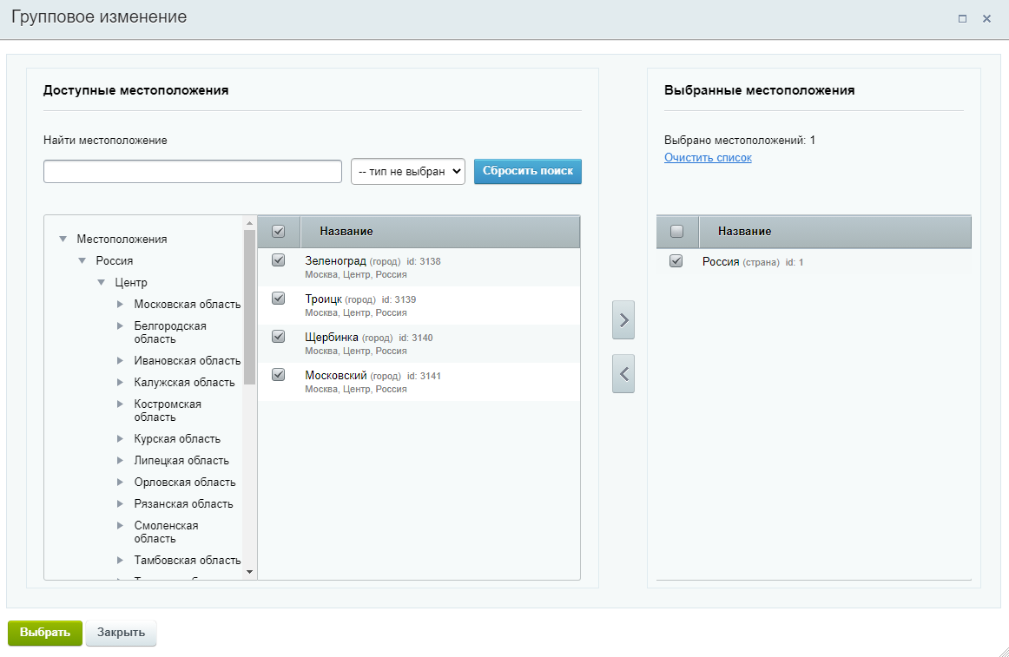Toggle select-all checkbox in selected locations header
Screen dimensions: 1009x657
tap(677, 232)
